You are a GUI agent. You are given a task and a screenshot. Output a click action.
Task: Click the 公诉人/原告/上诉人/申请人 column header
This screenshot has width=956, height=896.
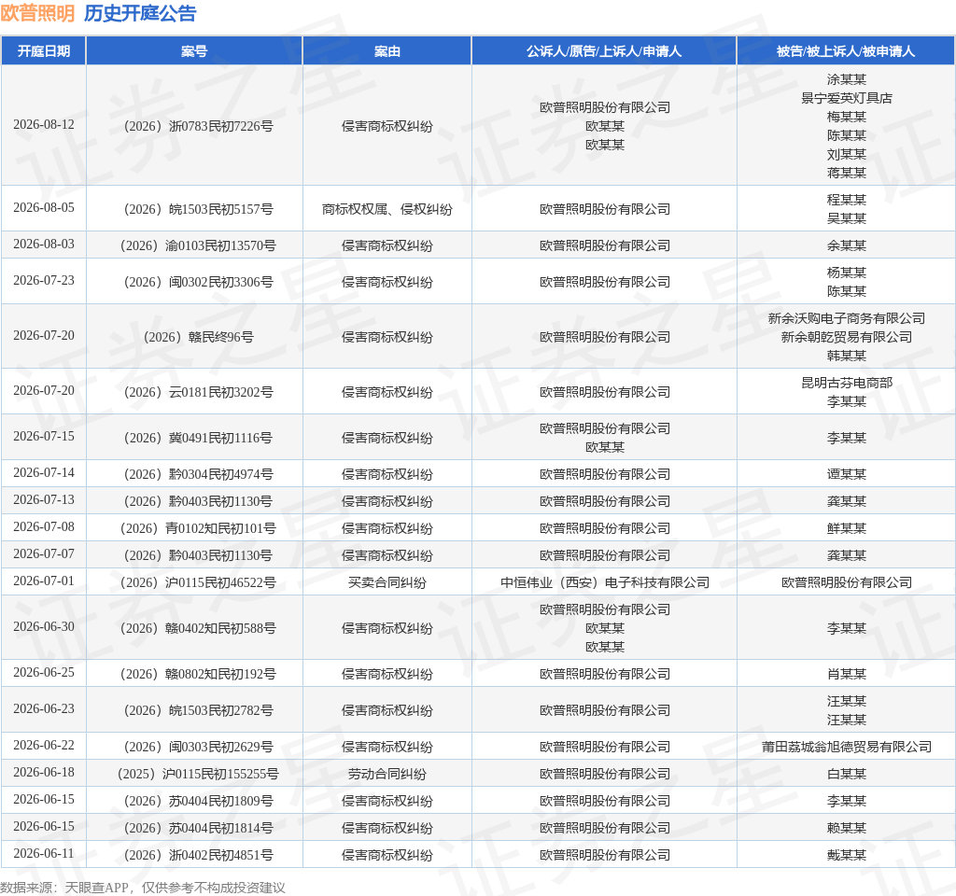604,51
